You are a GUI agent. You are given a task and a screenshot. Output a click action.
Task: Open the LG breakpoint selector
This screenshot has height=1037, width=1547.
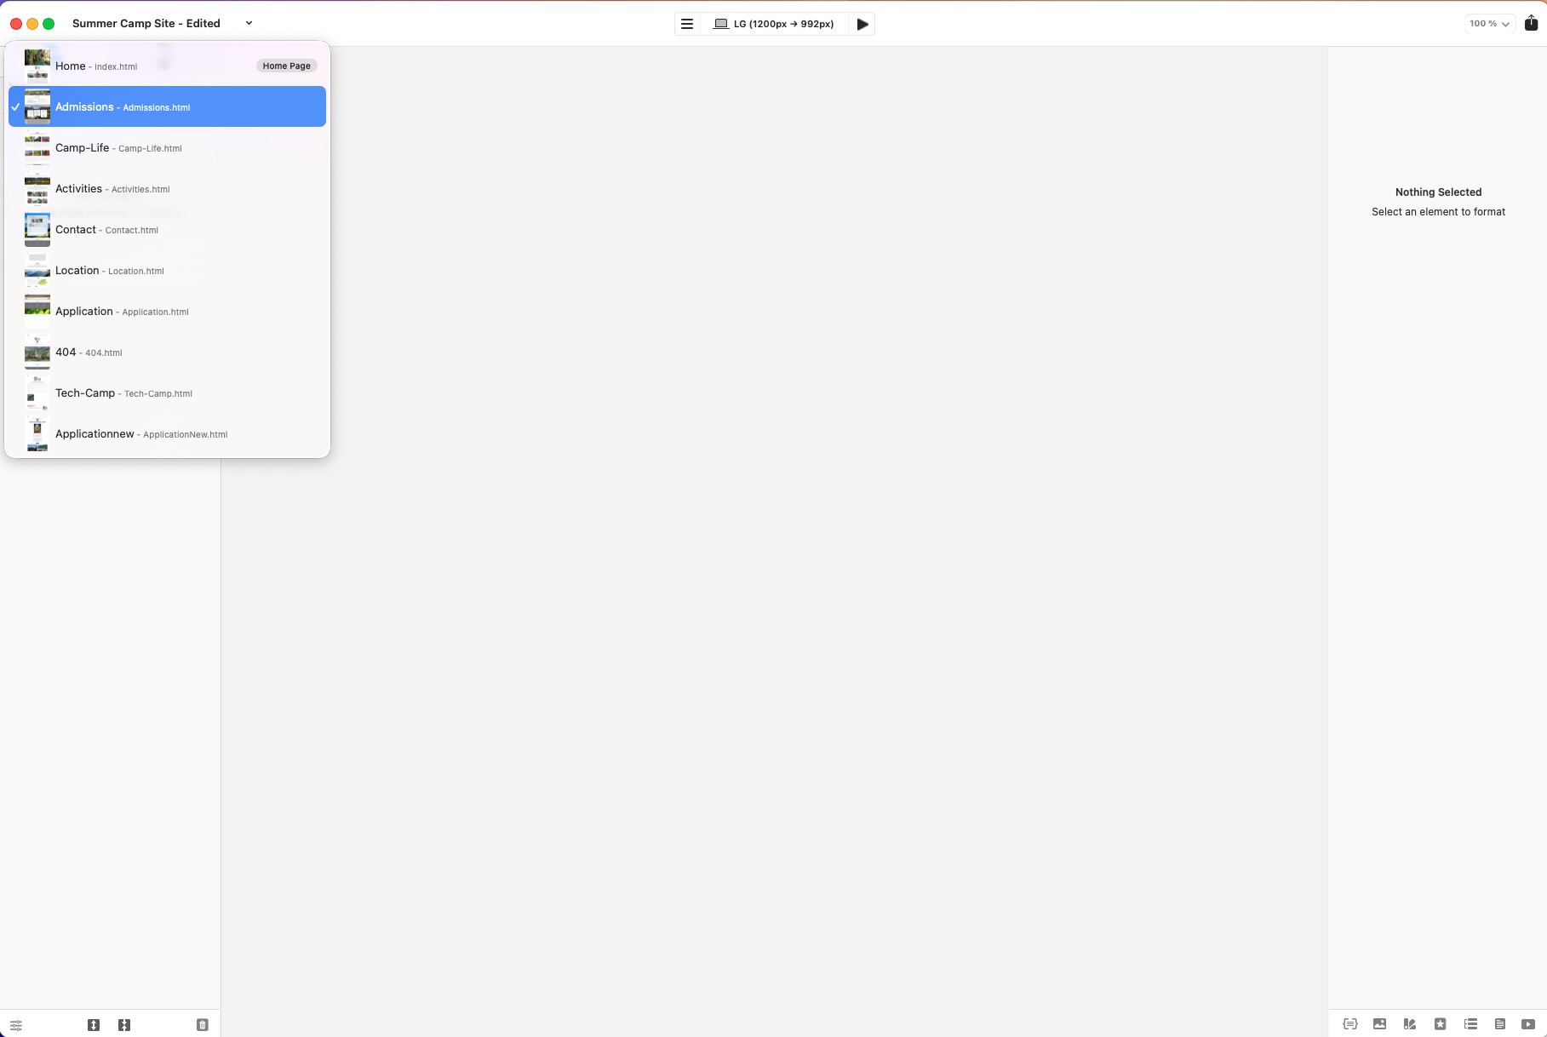pos(774,24)
